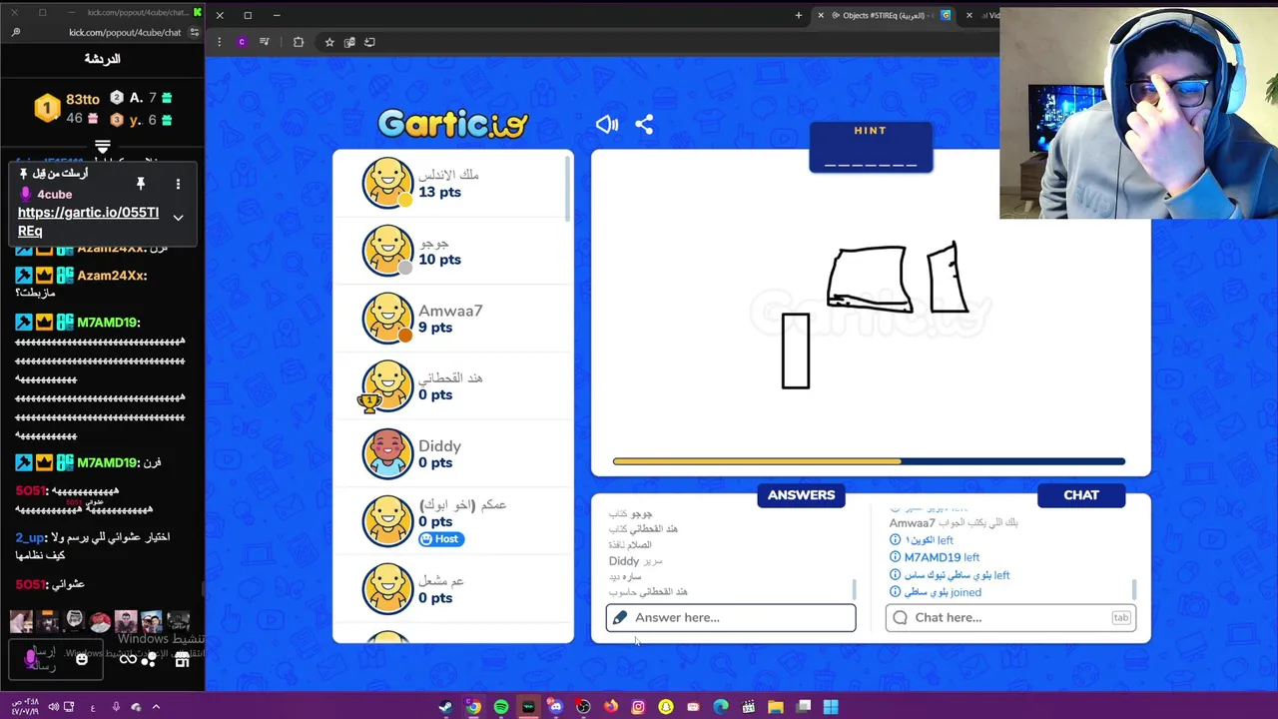Click the Host badge under عمكم
Image resolution: width=1278 pixels, height=719 pixels.
point(441,539)
